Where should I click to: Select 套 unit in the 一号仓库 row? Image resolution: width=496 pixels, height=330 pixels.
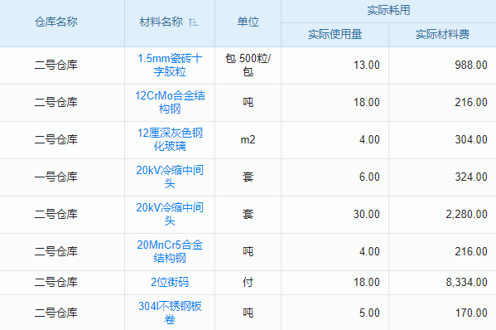(x=248, y=177)
